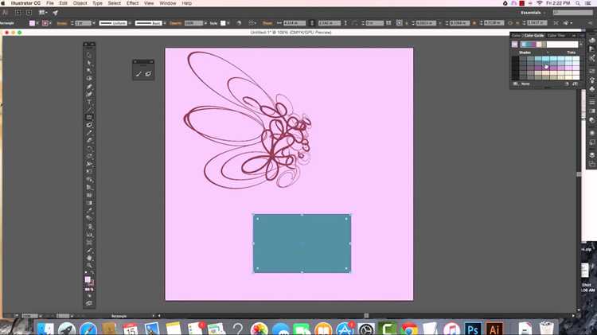Click the teal rectangle on the artboard
Viewport: 597px width, 335px height.
(302, 243)
